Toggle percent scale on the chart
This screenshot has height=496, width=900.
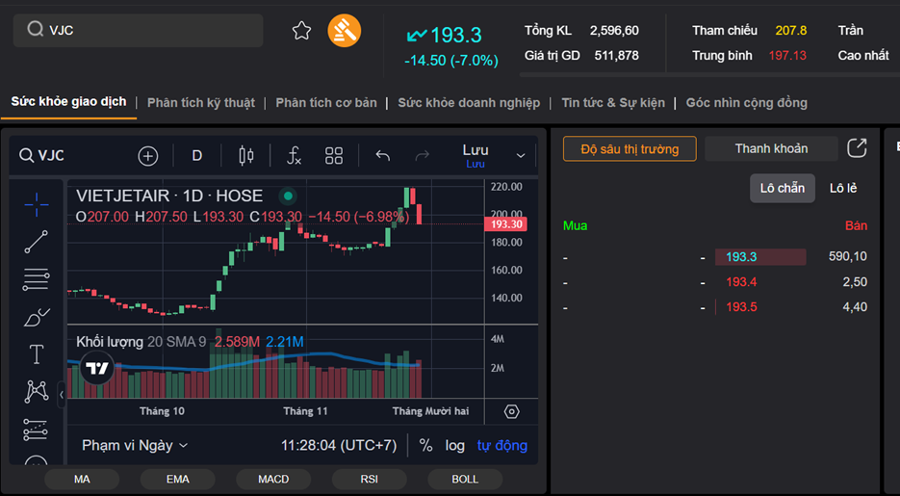click(425, 445)
